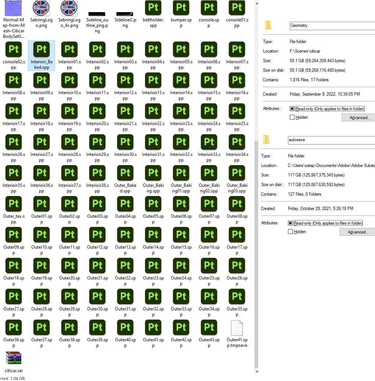Select the Interioir30.spp file

(125, 148)
